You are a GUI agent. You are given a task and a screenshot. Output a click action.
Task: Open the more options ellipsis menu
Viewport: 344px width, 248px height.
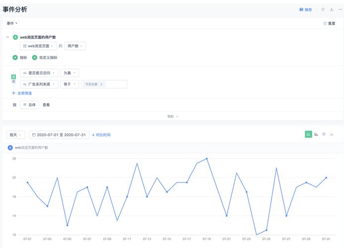coord(340,9)
